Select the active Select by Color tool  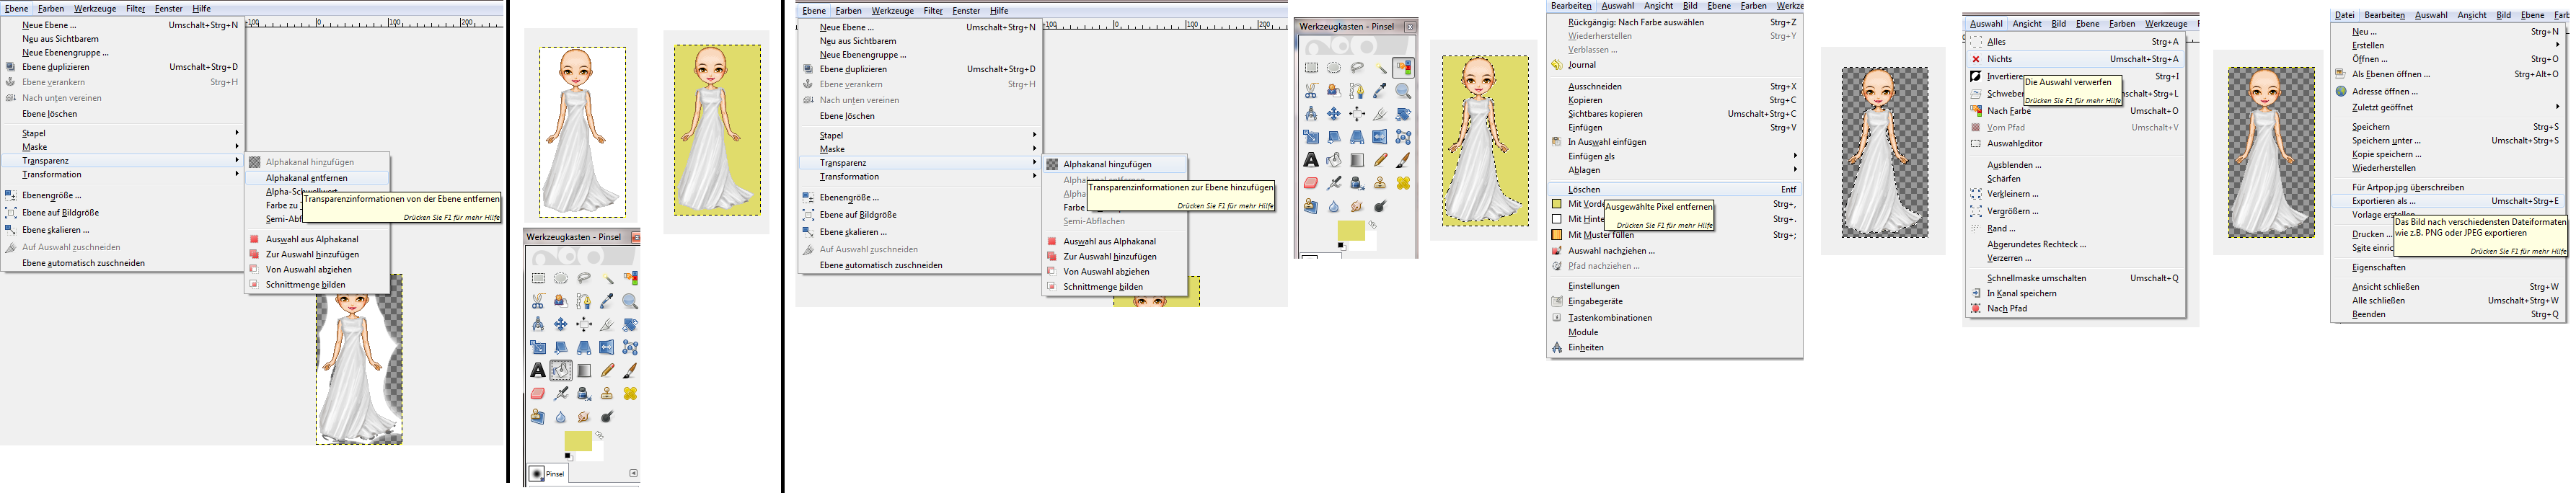tap(1403, 68)
